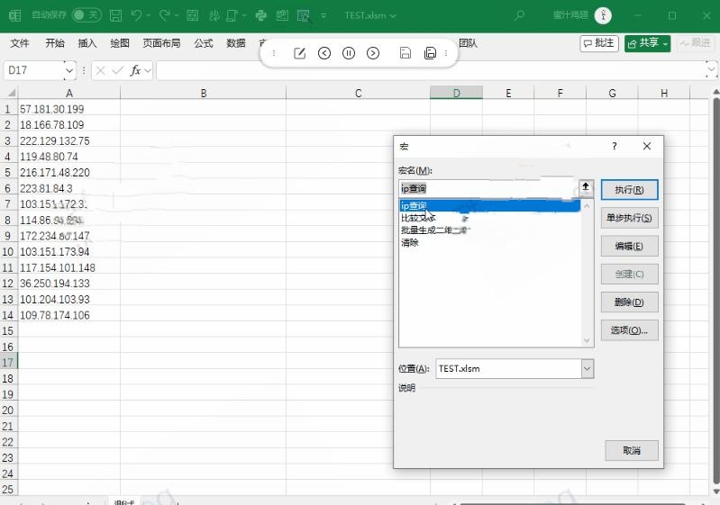
Task: Click the next arrow on floating bar
Action: coord(373,53)
